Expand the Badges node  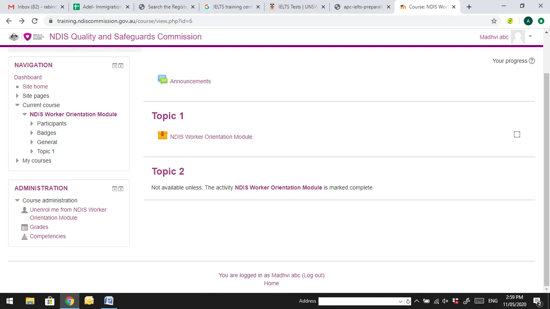click(32, 133)
